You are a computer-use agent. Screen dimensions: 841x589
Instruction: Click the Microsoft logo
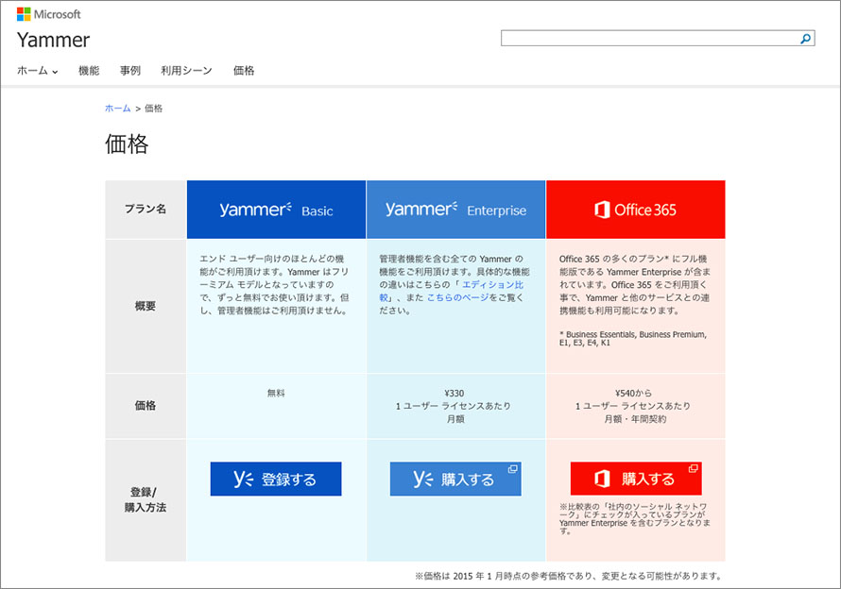pos(49,14)
